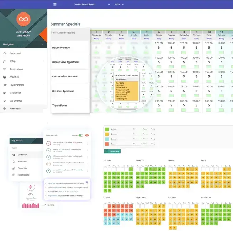
Task: Open Sys Settings via the gear icon
Action: pos(5,101)
